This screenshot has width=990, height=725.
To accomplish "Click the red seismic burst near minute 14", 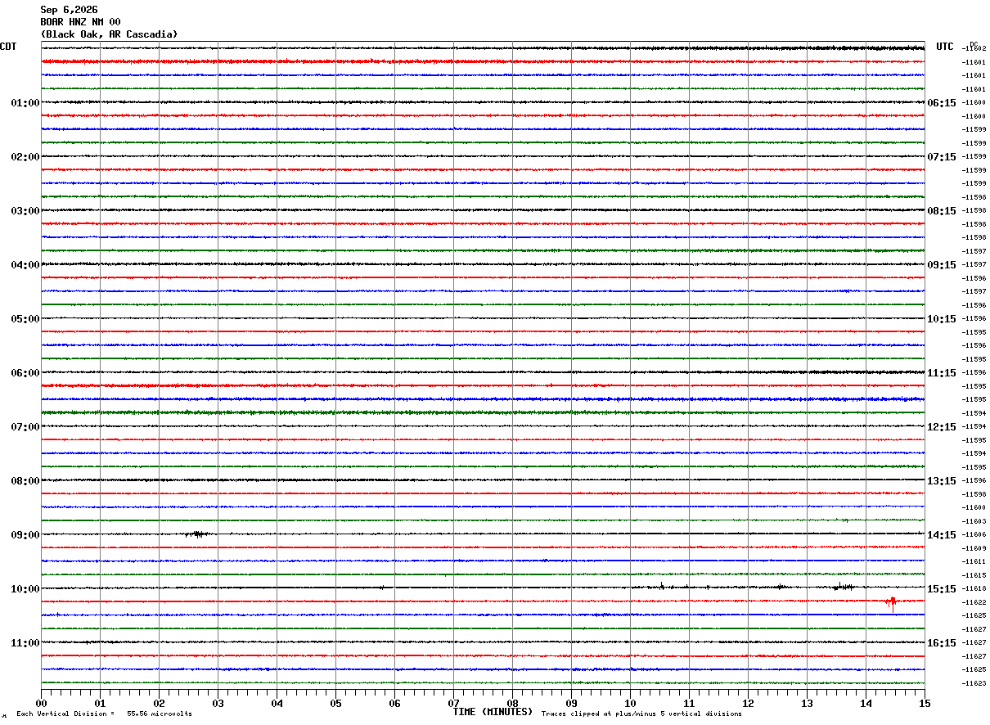I will click(891, 602).
